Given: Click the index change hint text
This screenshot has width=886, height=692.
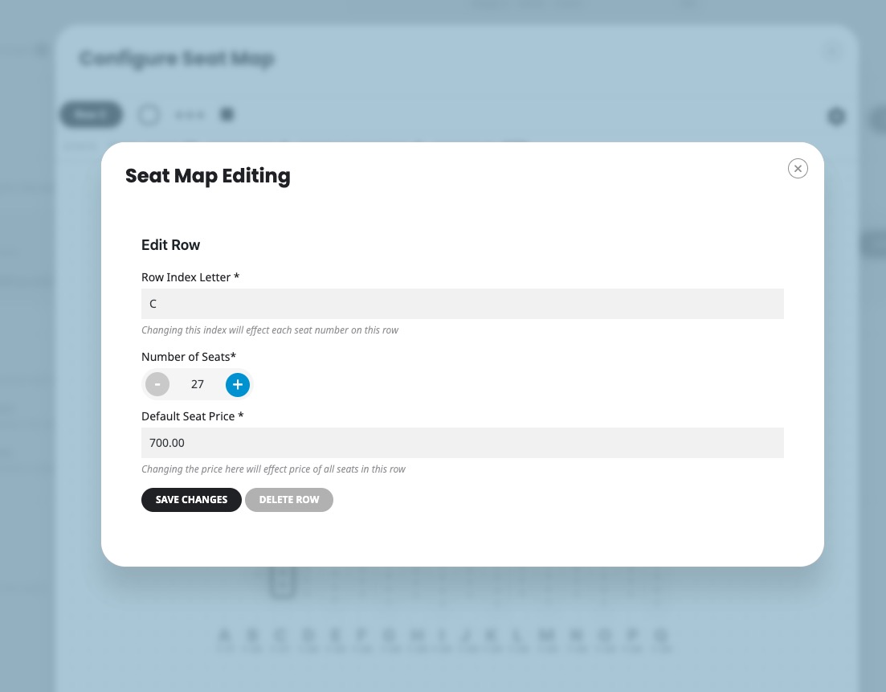Looking at the screenshot, I should point(270,330).
